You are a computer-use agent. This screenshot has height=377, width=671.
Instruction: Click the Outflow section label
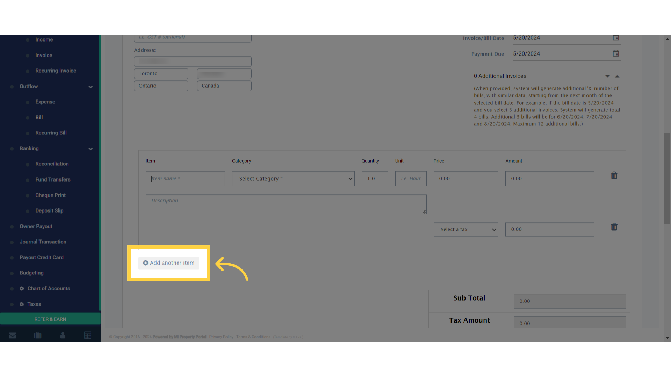29,86
